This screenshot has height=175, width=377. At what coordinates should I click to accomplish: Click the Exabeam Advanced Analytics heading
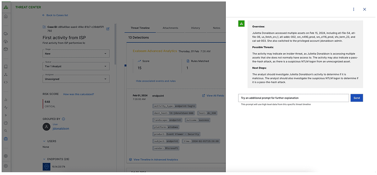click(155, 51)
